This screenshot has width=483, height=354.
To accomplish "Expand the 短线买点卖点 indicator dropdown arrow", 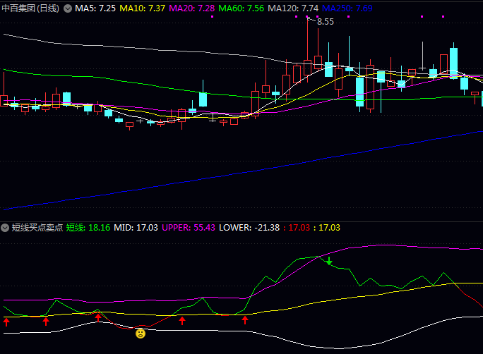I will [x=6, y=228].
